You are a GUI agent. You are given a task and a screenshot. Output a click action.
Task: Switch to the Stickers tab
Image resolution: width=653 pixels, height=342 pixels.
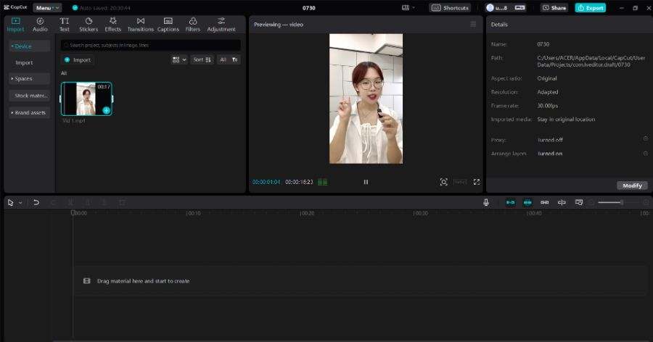point(89,25)
